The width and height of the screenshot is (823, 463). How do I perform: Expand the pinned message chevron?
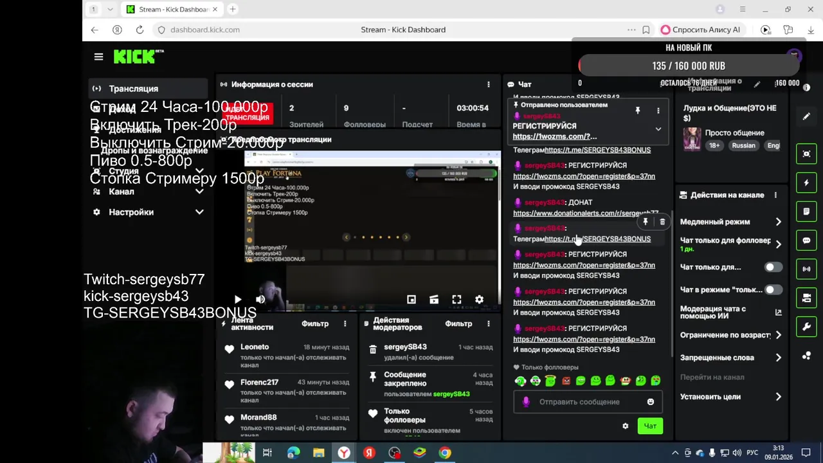[658, 129]
